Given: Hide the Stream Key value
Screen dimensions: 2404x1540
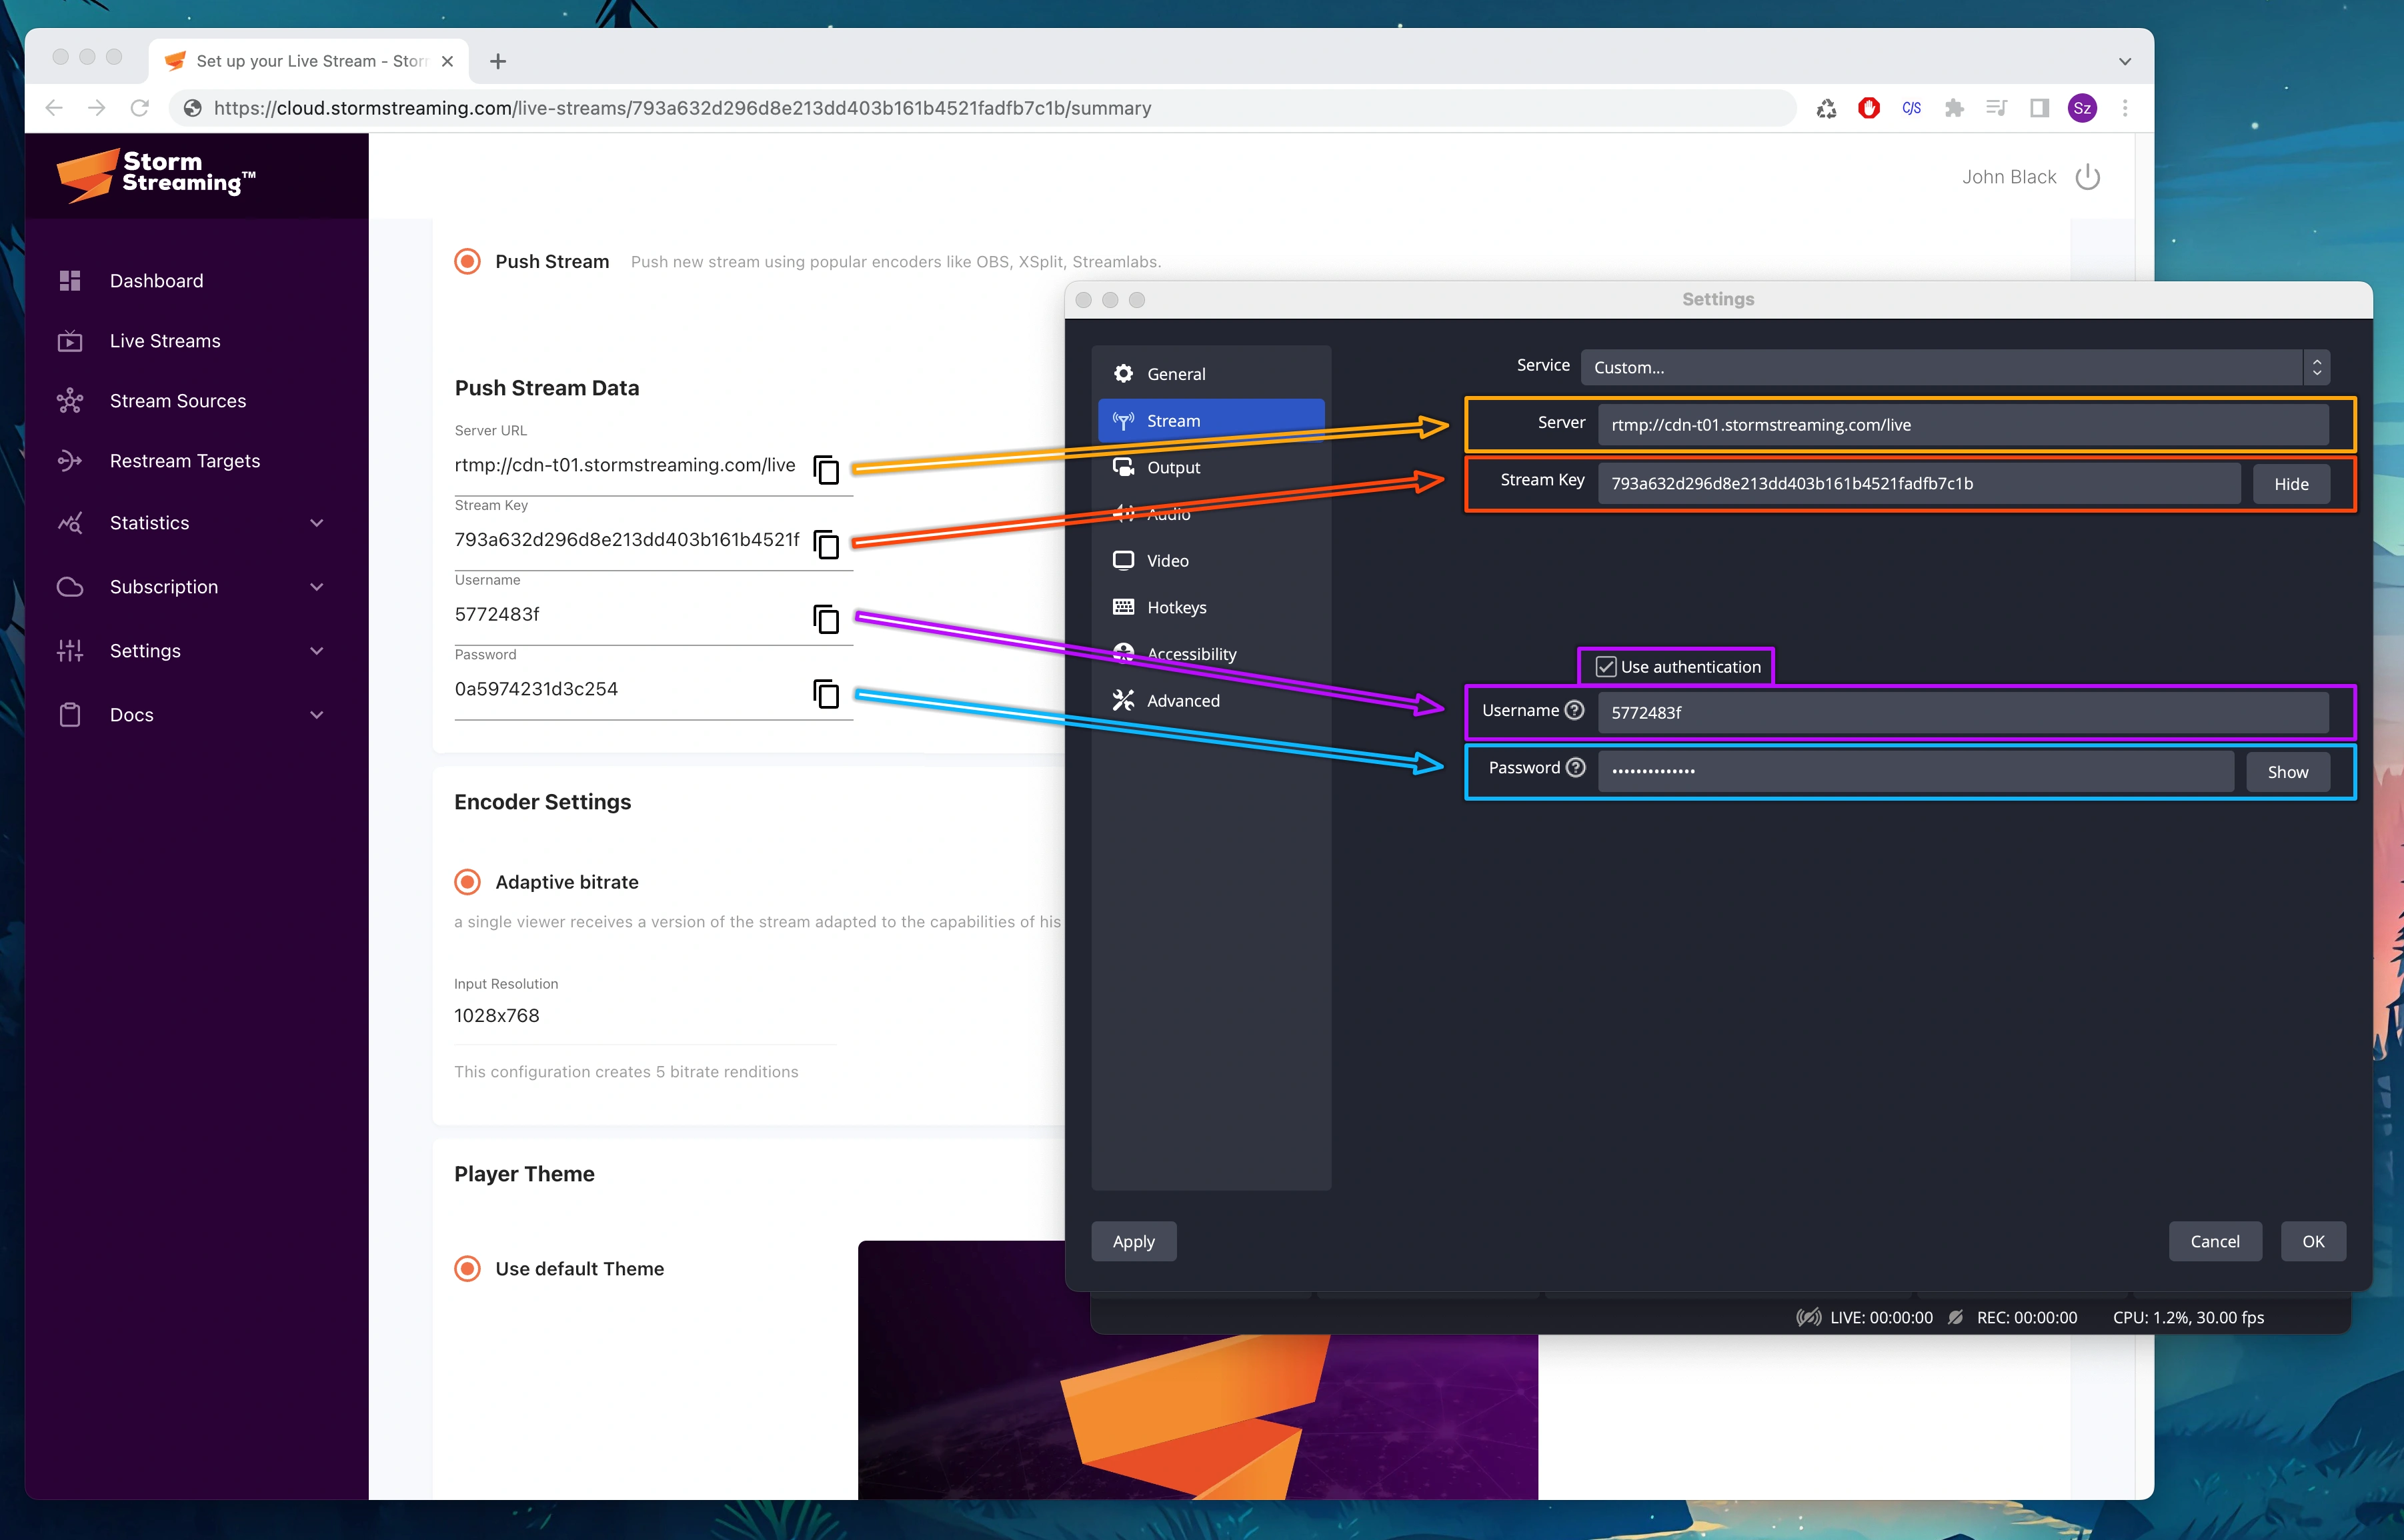Looking at the screenshot, I should [x=2290, y=484].
